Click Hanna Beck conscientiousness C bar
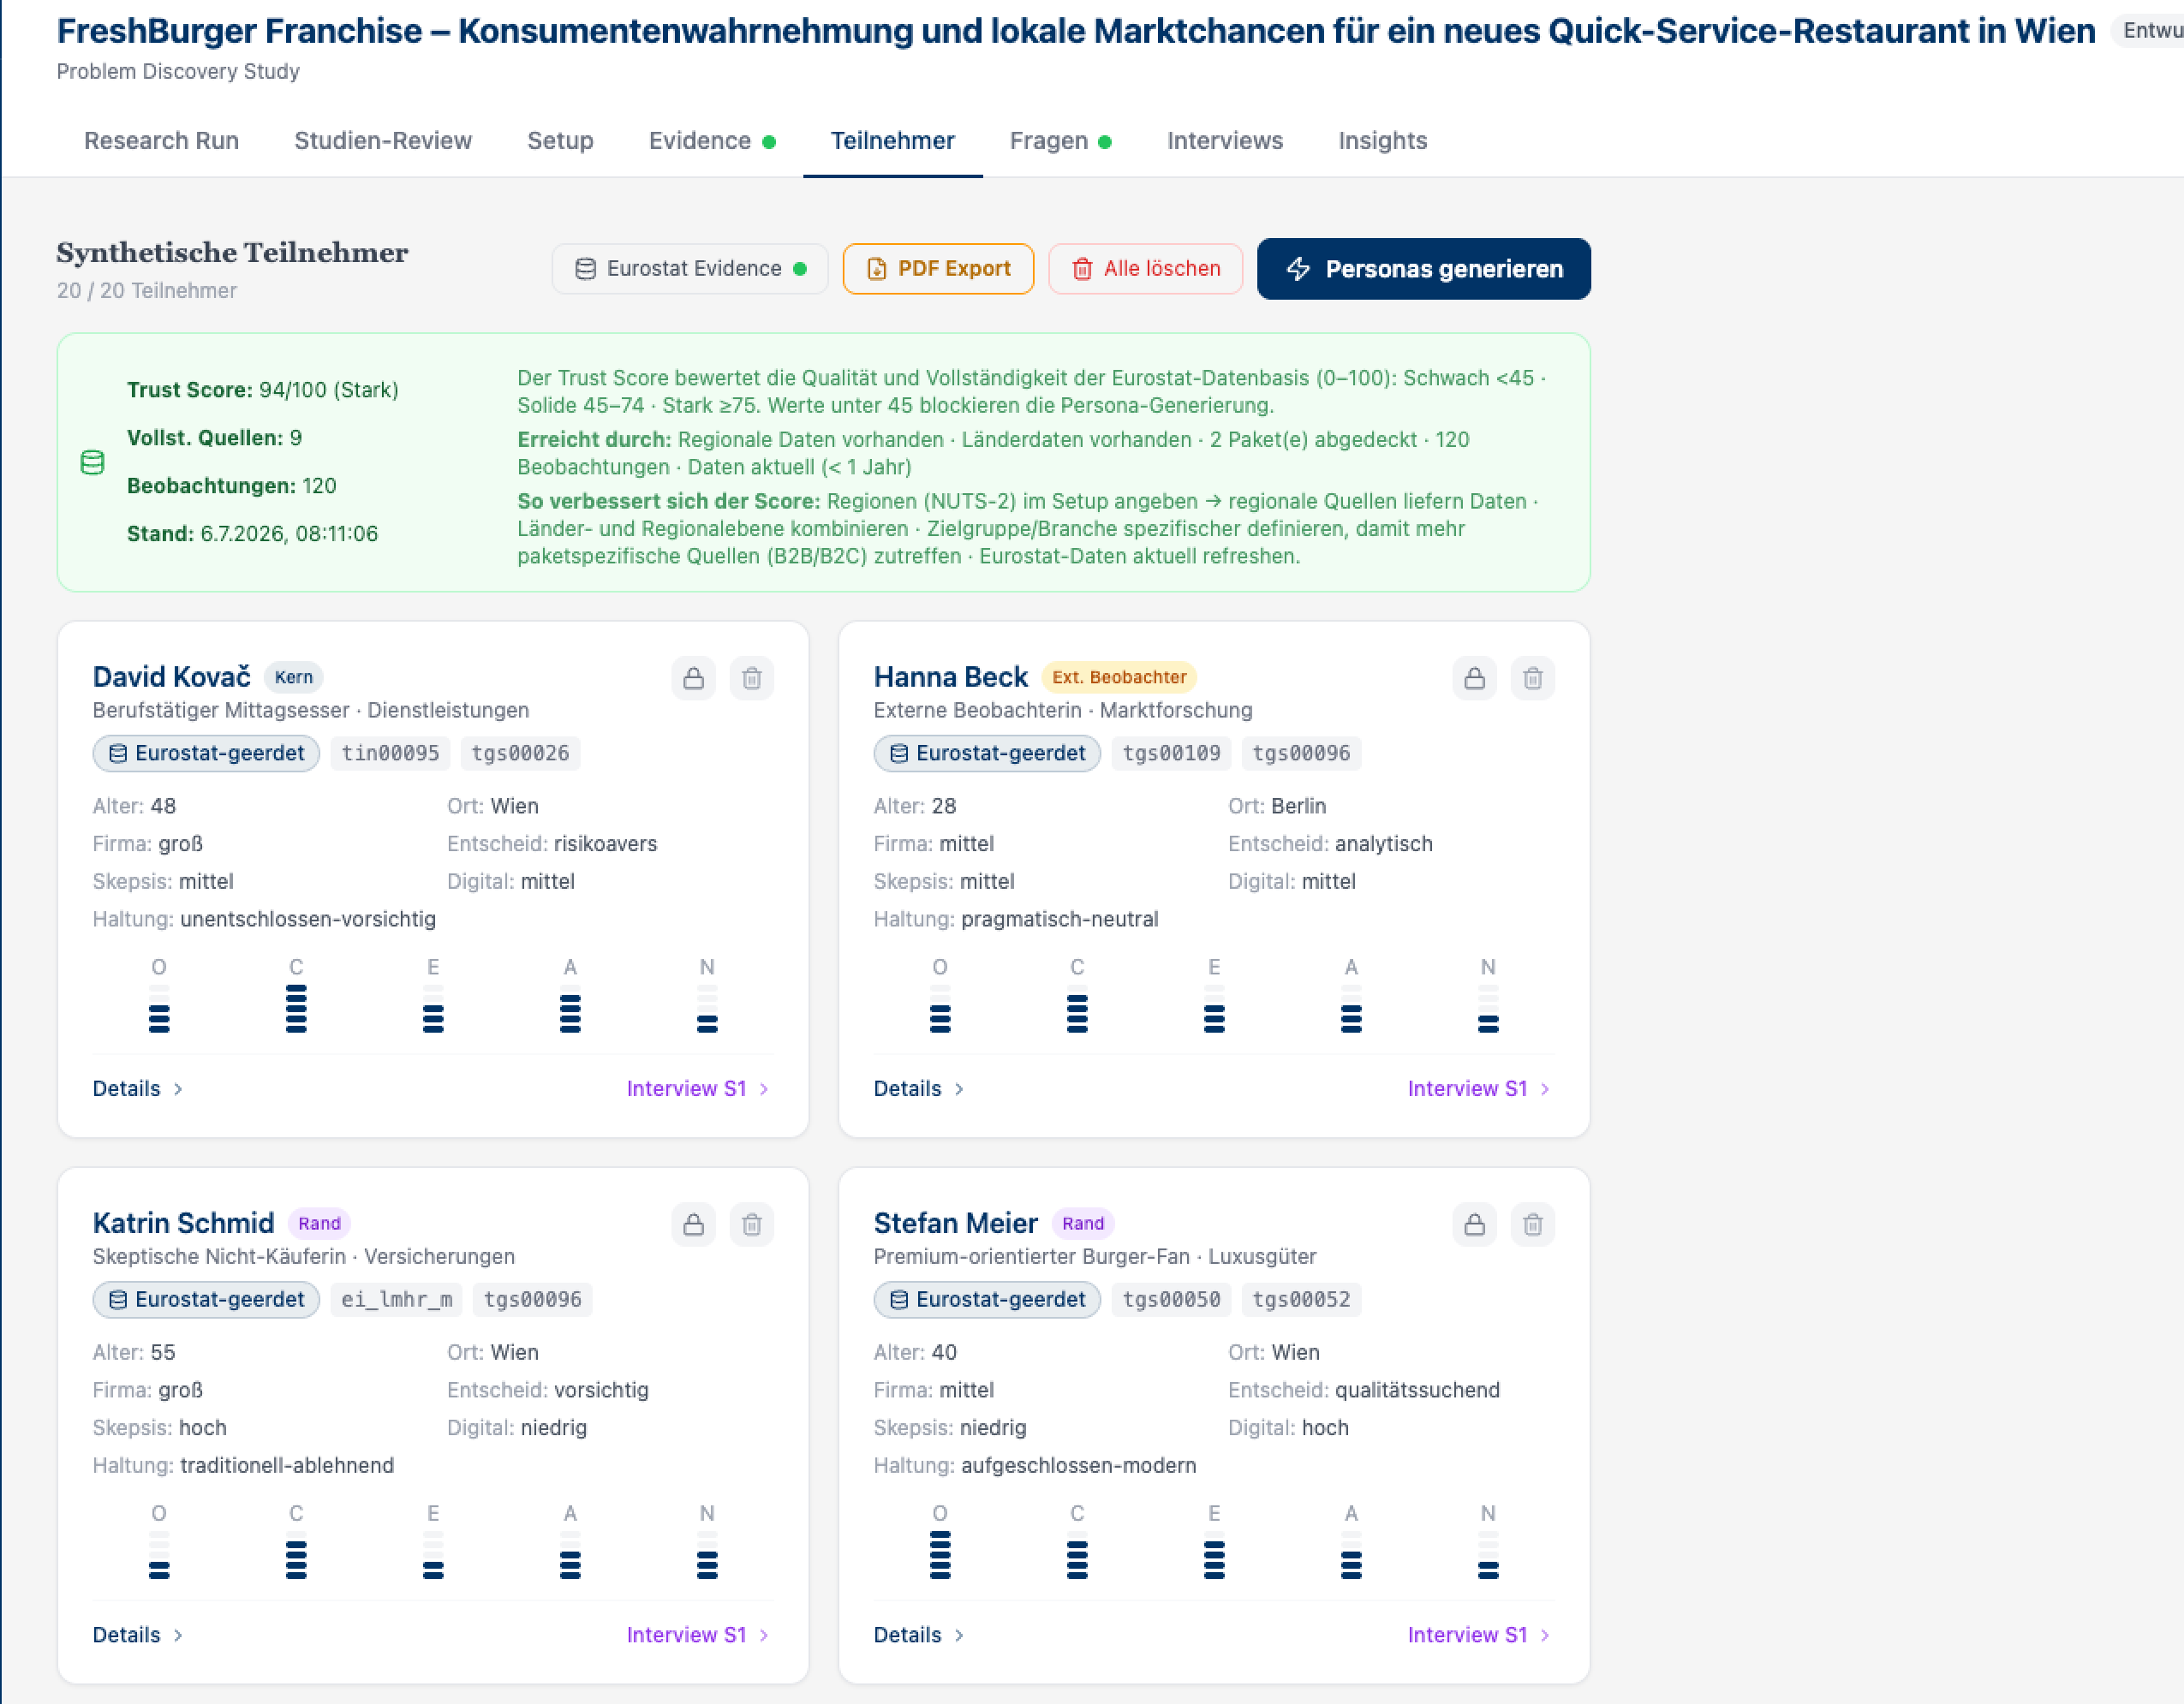 coord(1077,1009)
